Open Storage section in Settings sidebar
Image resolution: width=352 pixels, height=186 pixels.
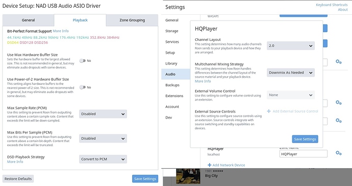(x=172, y=31)
